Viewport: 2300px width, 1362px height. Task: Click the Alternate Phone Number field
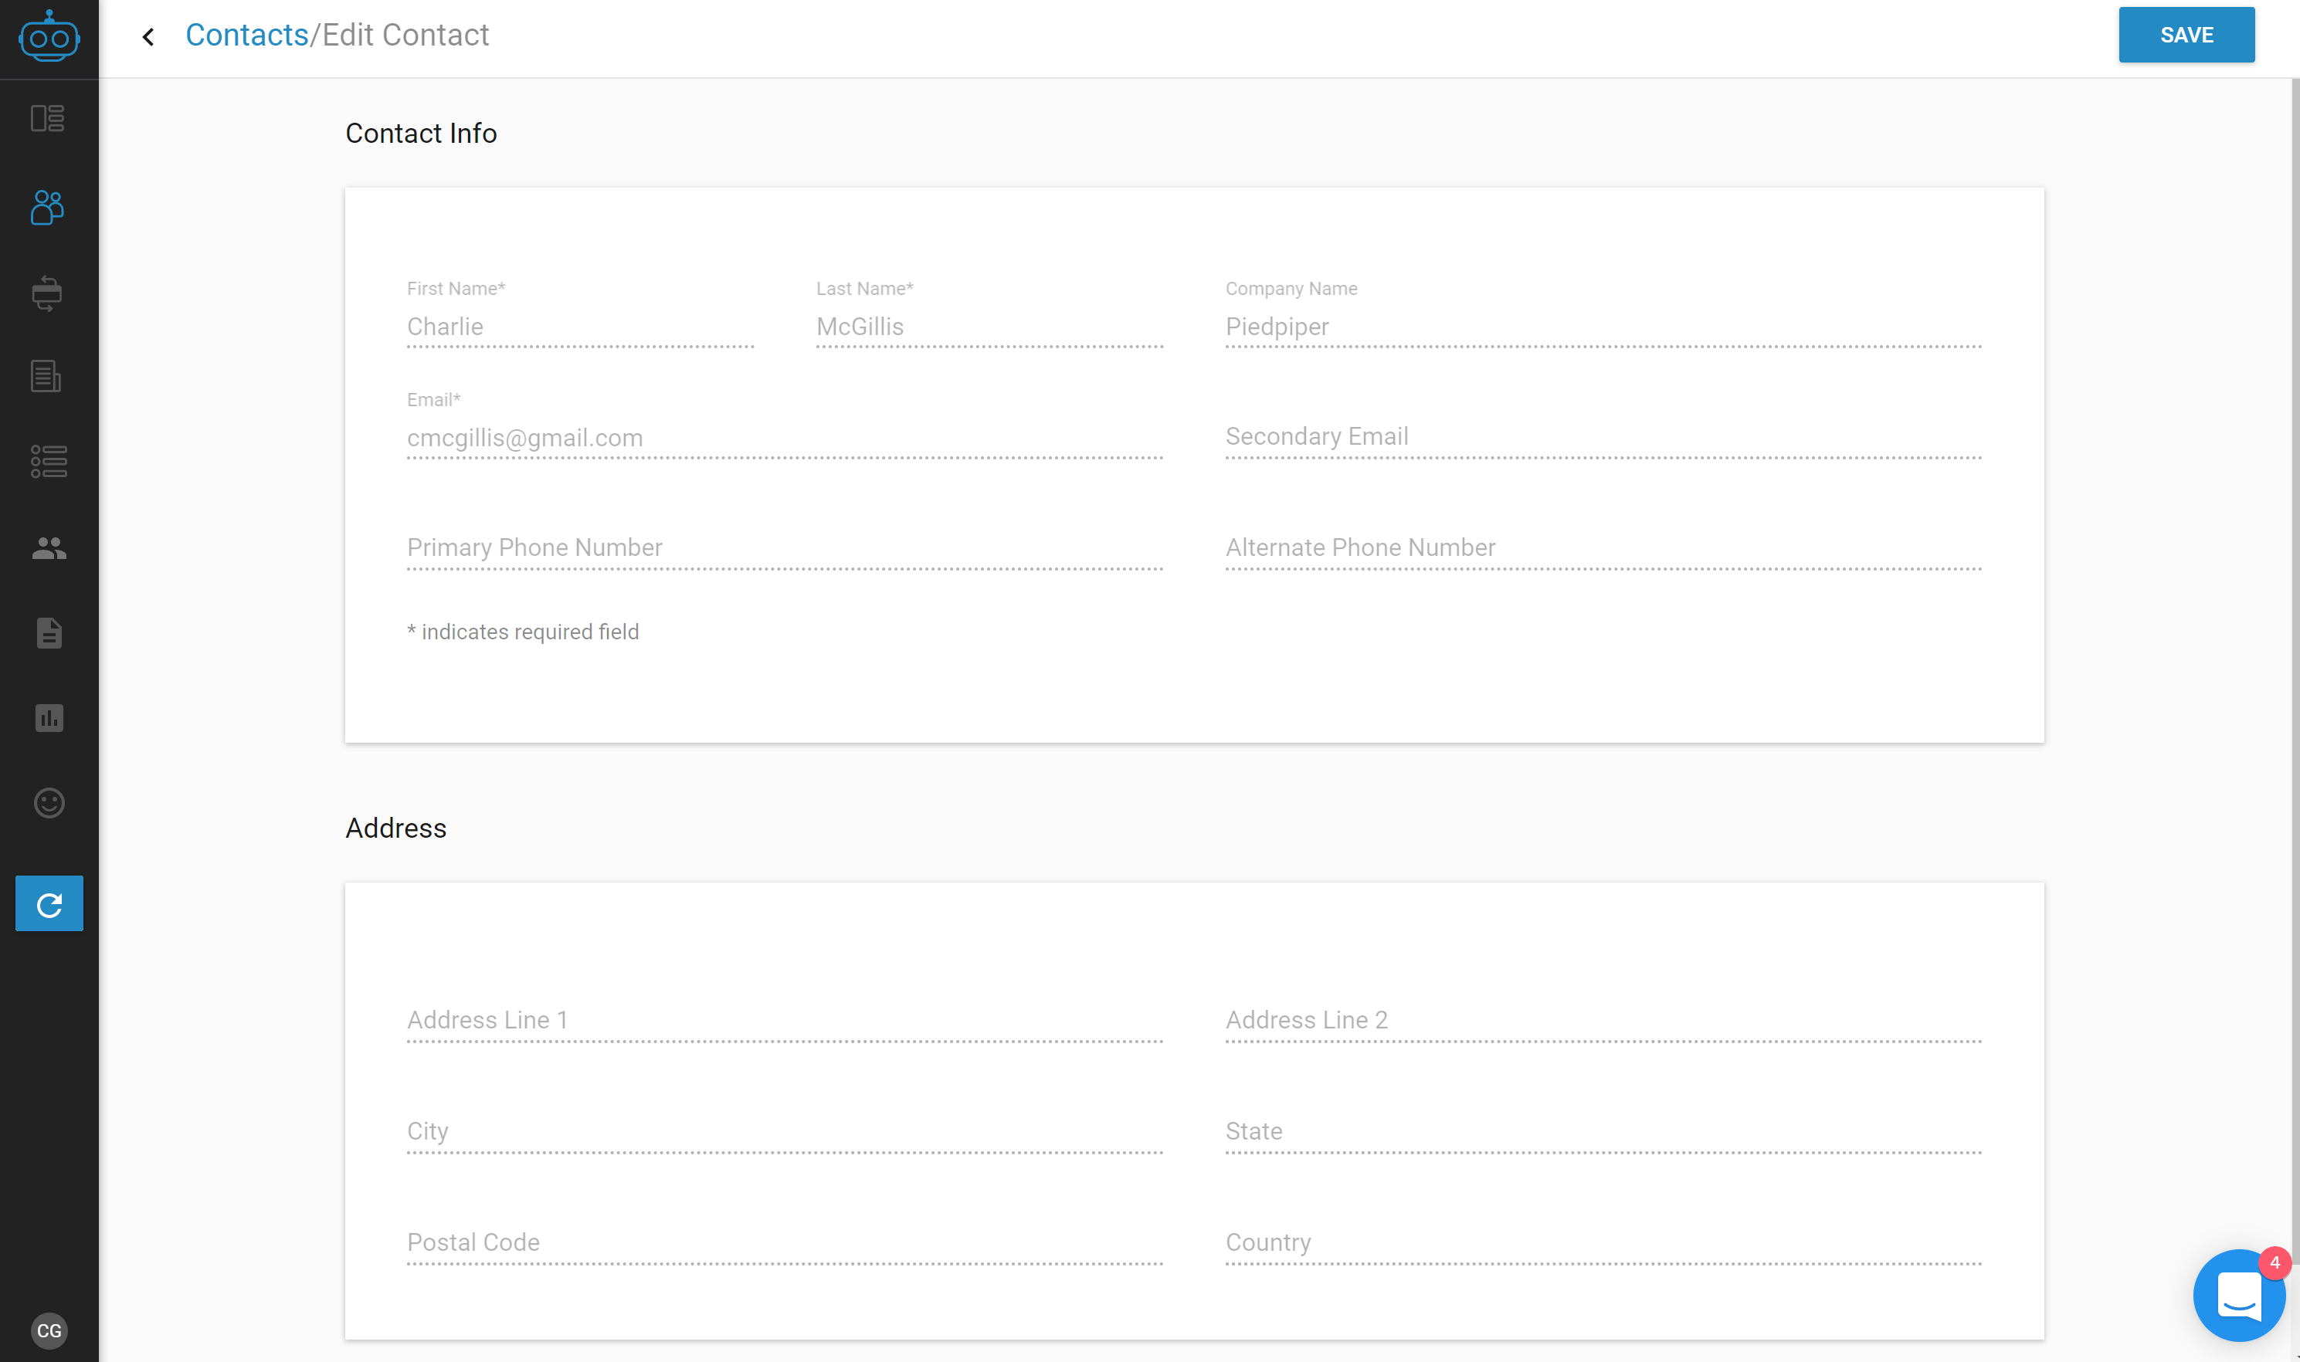point(1603,548)
